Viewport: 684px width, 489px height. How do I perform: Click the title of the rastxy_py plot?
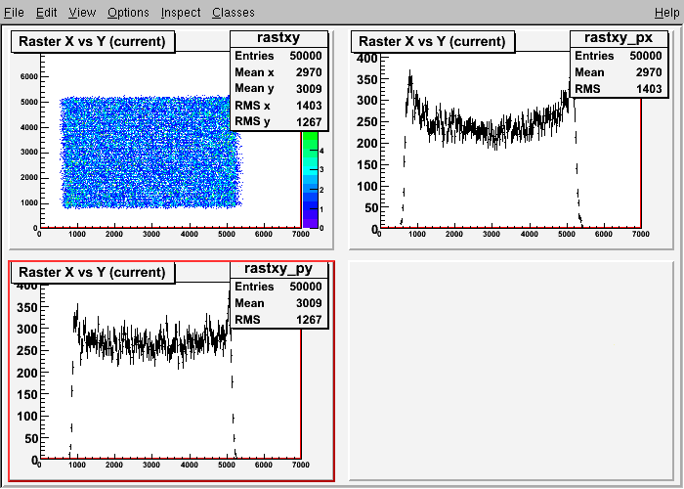pos(93,272)
